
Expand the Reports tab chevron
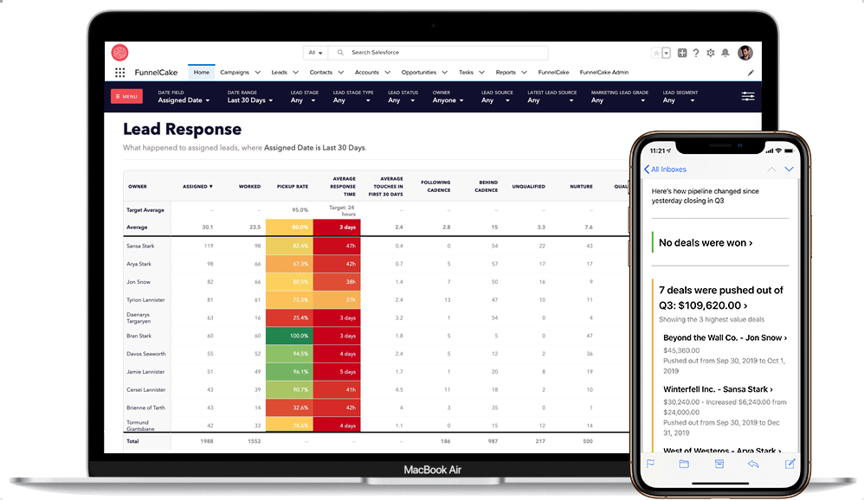pyautogui.click(x=524, y=72)
